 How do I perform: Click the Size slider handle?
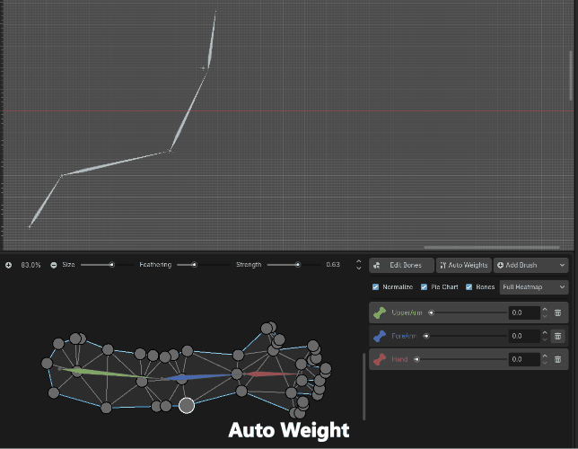[111, 265]
